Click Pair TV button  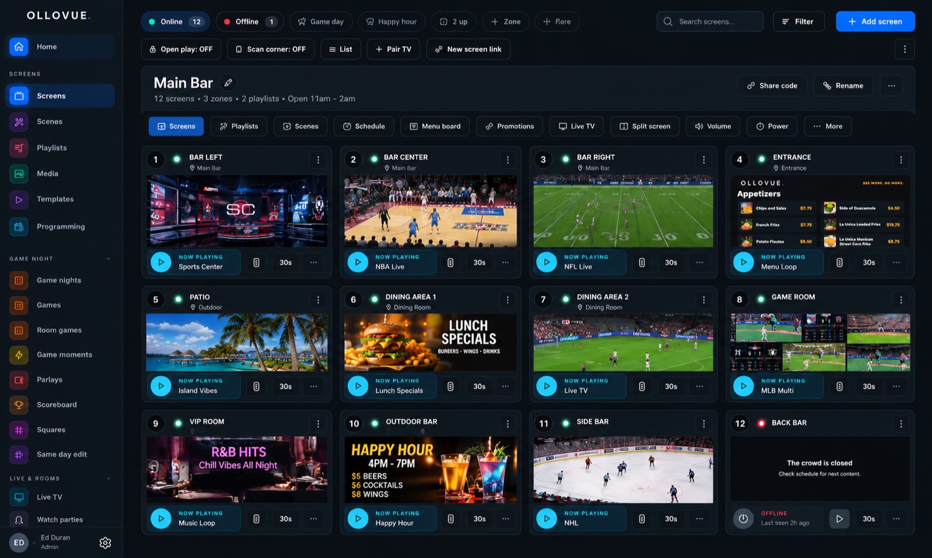[394, 49]
